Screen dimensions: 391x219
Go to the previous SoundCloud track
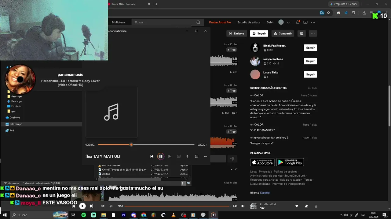tap(74, 206)
